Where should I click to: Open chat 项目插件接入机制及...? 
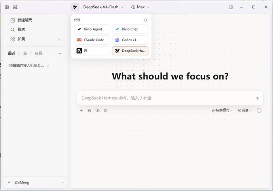(x=35, y=66)
